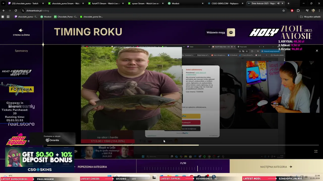Open chocolate_puma Str... Kick bookmark
The width and height of the screenshot is (323, 181).
[91, 17]
